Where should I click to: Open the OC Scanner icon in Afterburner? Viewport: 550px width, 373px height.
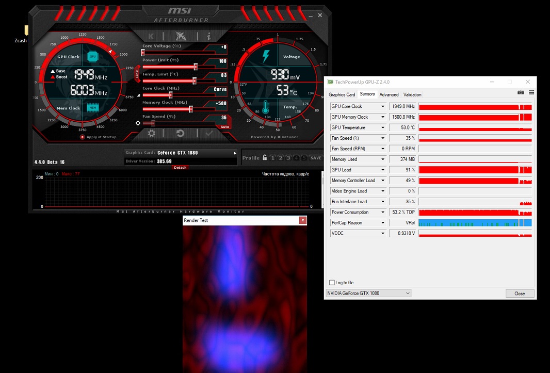[x=181, y=36]
